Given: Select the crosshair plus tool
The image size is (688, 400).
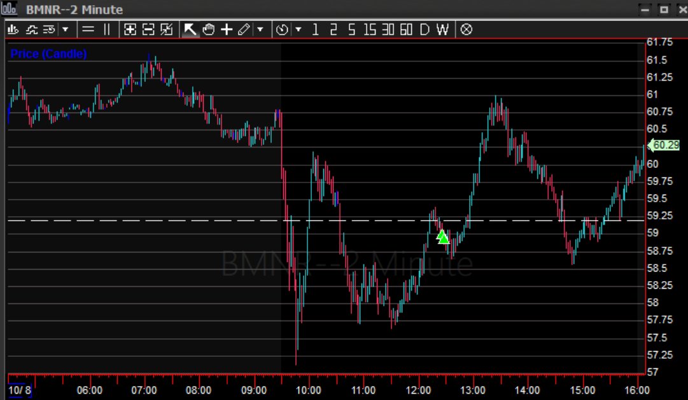Looking at the screenshot, I should click(x=227, y=29).
